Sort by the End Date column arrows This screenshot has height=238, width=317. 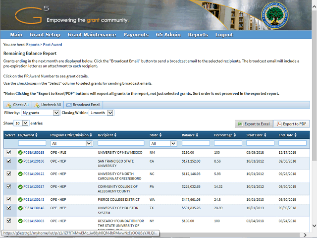[296, 135]
